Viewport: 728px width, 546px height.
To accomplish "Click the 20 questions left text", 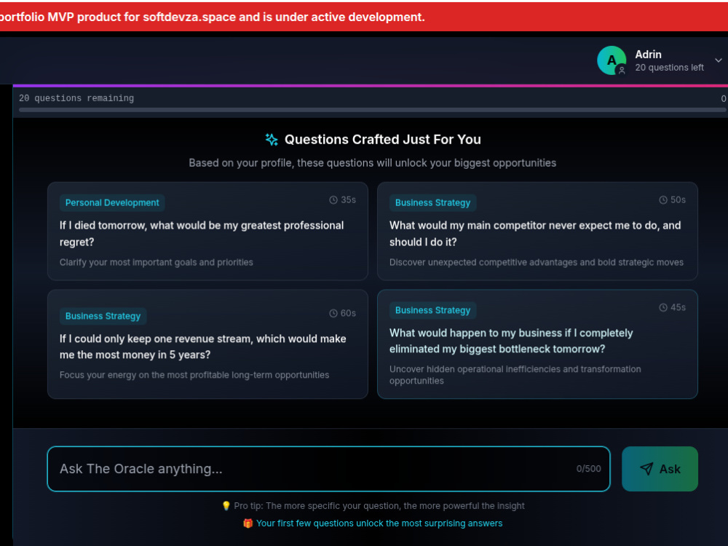I will click(x=670, y=68).
